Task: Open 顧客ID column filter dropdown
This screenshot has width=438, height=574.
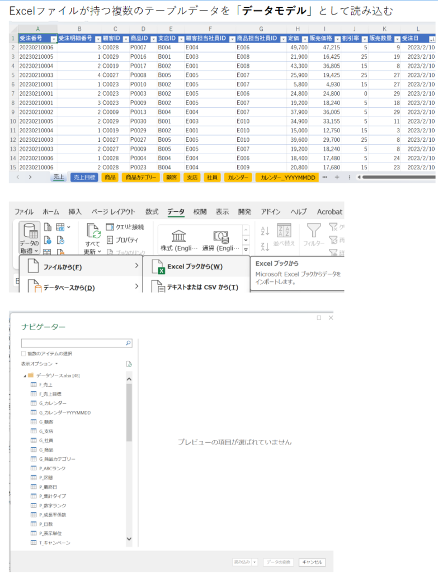Action: [x=126, y=39]
